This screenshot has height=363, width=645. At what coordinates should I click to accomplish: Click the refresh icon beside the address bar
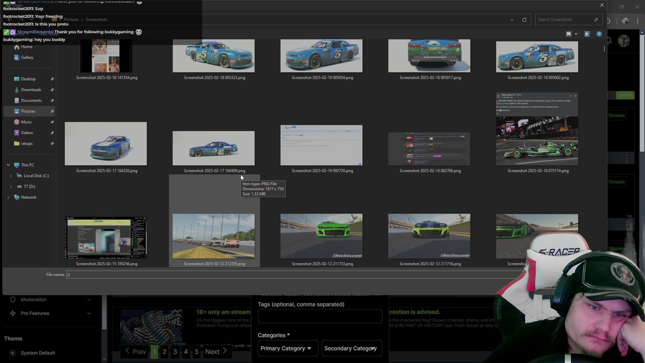coord(524,20)
